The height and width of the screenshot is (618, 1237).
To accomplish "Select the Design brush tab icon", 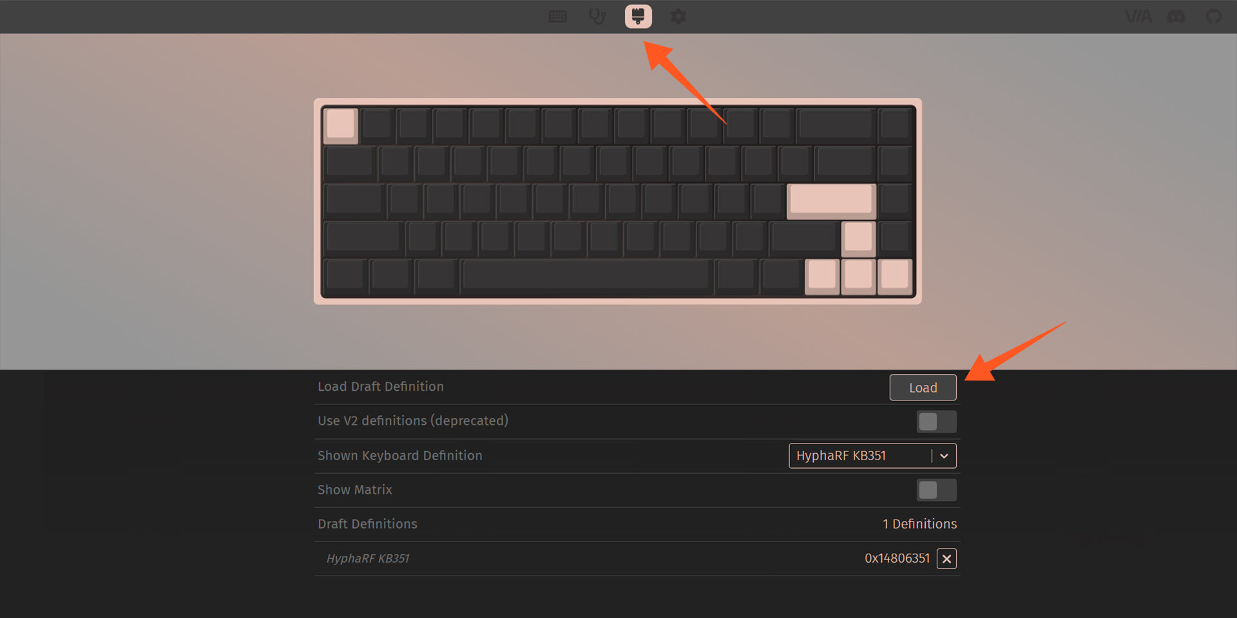I will [x=638, y=16].
